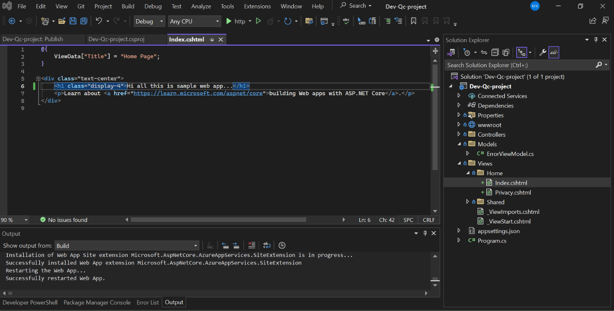The image size is (614, 311).
Task: Expand the Connected Services node
Action: coord(459,96)
